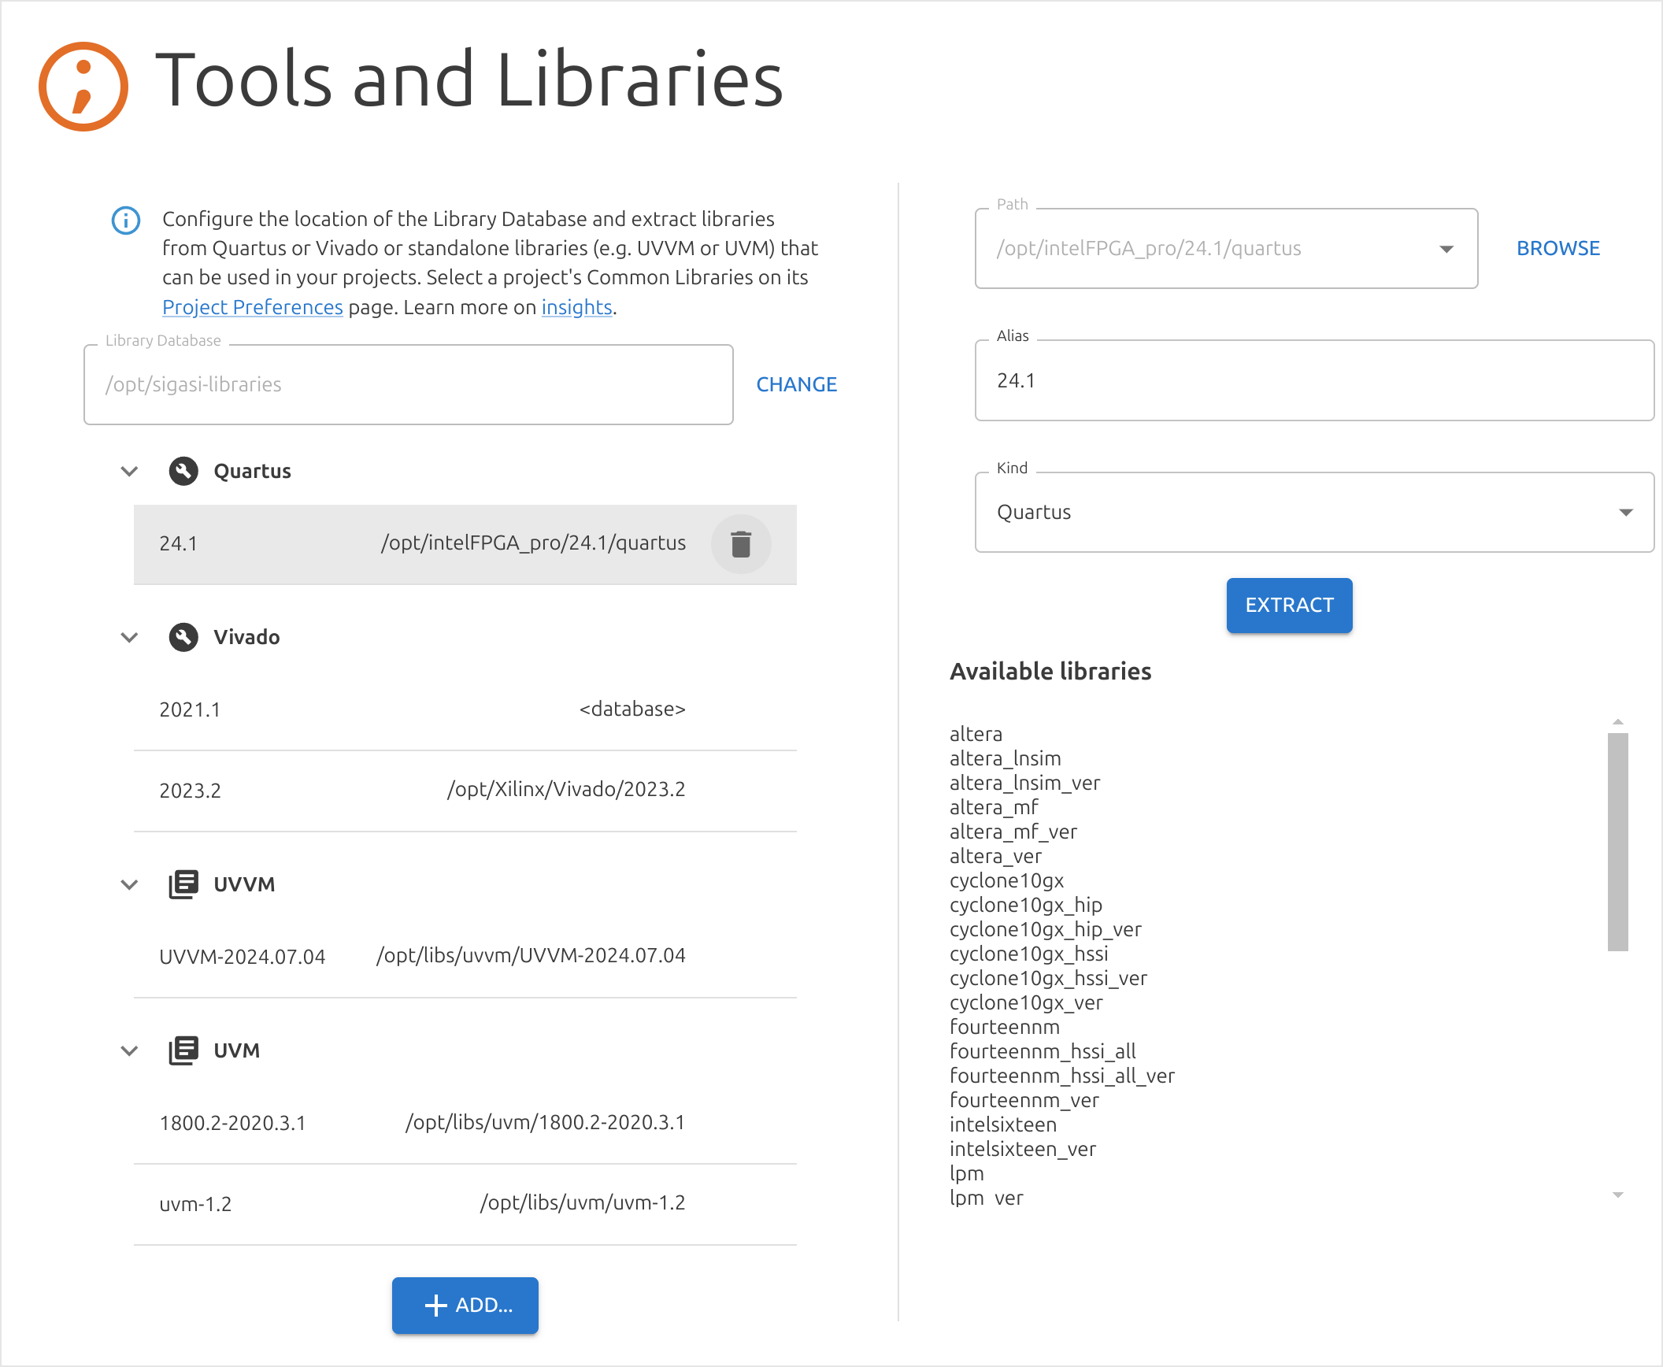Click 'altera_ver' in the list

(995, 856)
